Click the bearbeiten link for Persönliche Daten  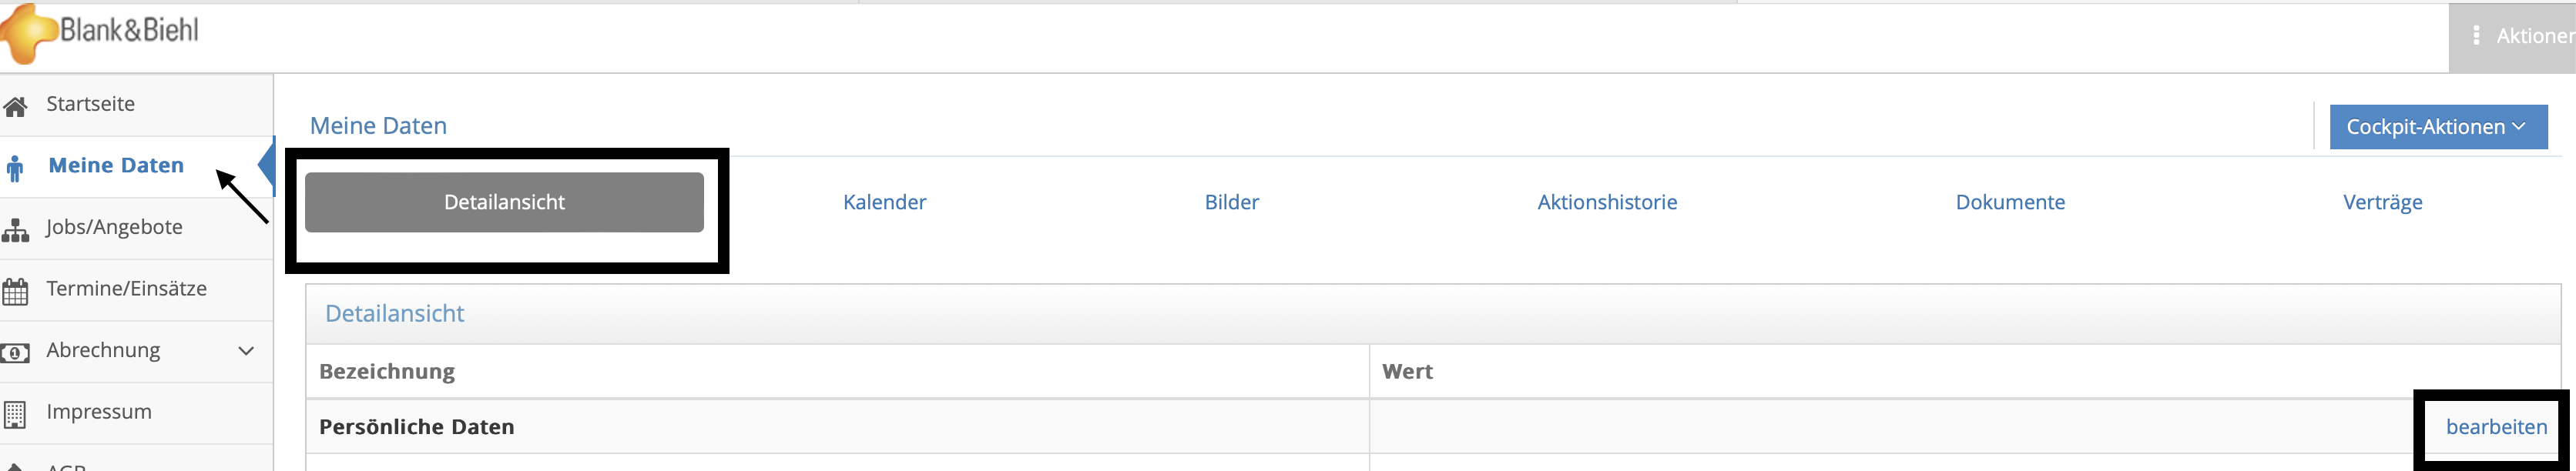click(2496, 427)
